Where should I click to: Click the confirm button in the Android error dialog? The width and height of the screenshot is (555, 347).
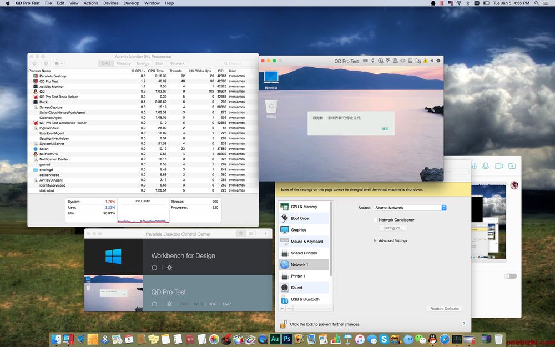click(x=385, y=129)
